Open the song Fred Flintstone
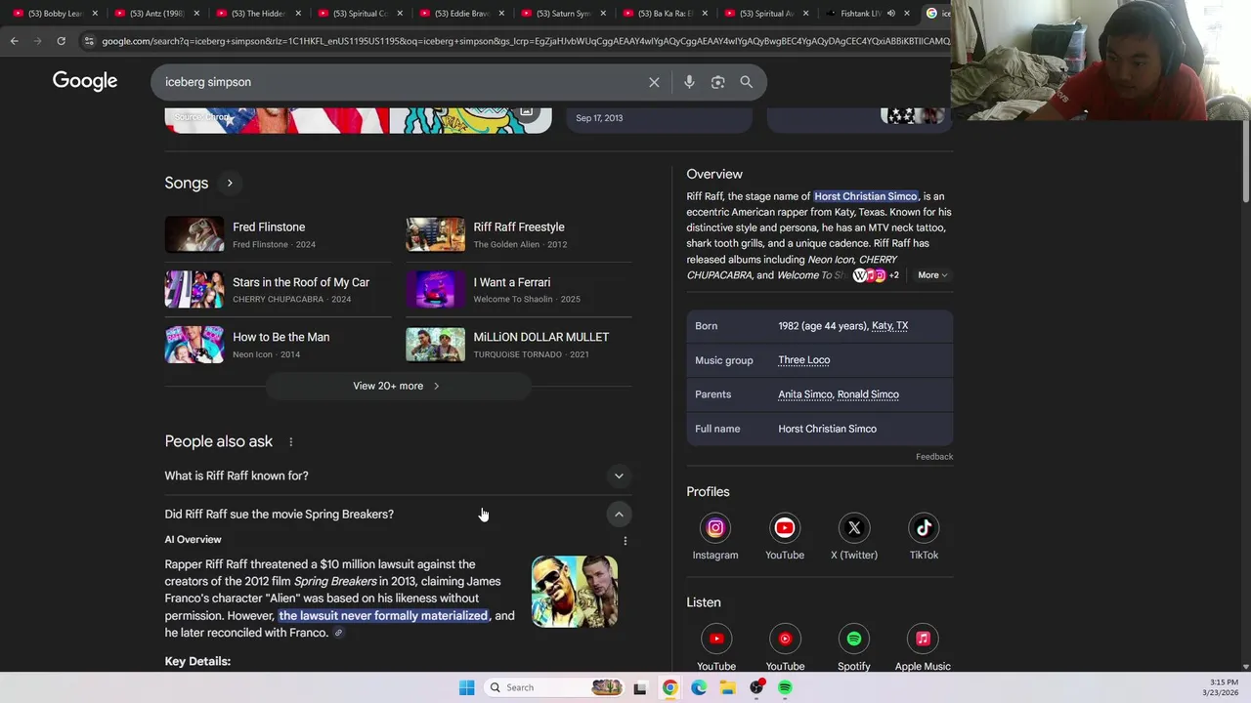 click(x=269, y=227)
